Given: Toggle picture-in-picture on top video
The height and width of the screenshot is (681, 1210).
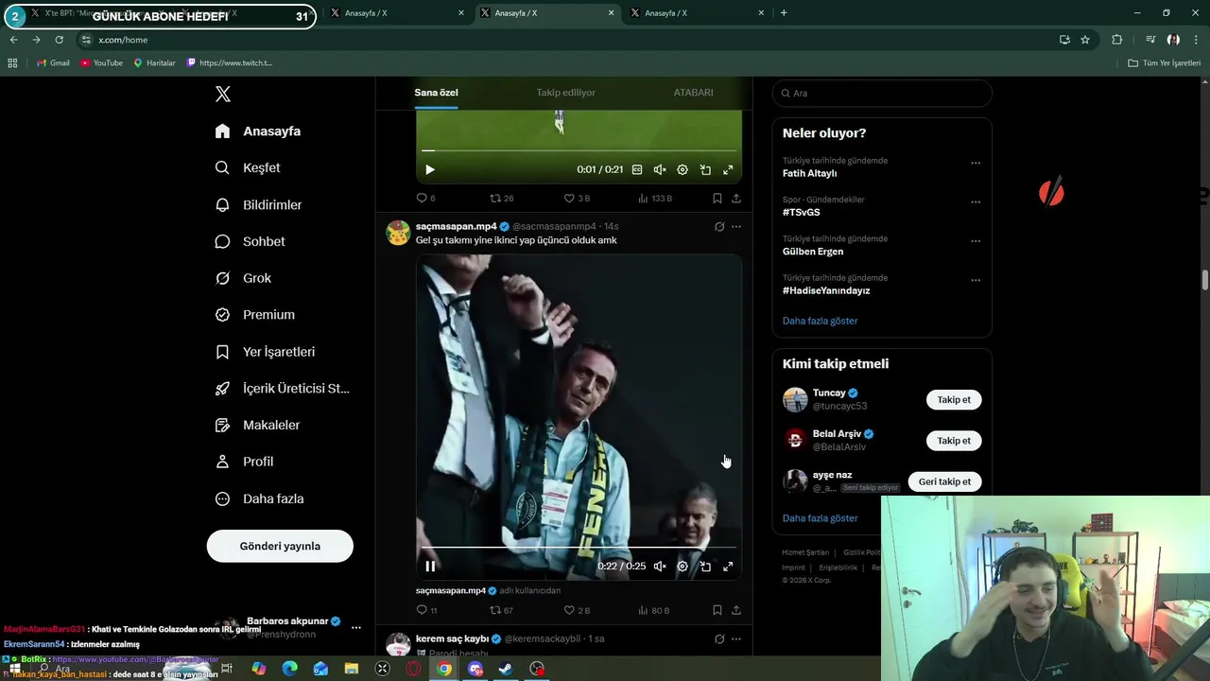Looking at the screenshot, I should tap(705, 170).
